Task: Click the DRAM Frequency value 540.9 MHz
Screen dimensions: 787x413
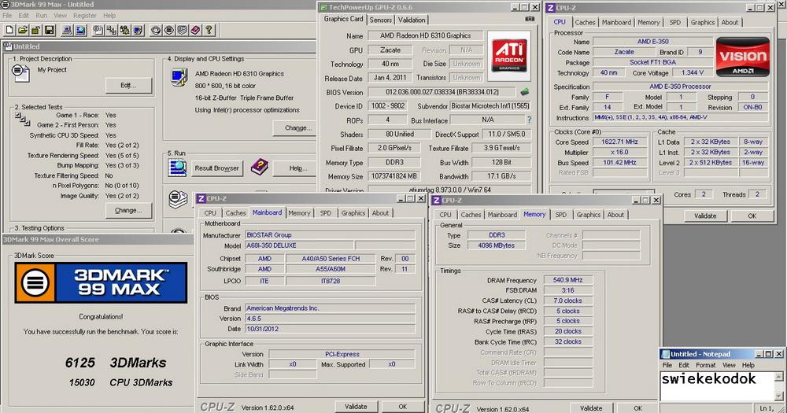Action: pos(567,280)
